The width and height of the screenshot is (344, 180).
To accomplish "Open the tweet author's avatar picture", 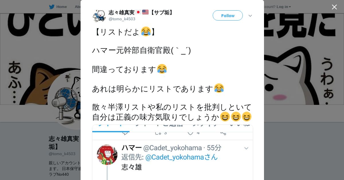I will 99,15.
